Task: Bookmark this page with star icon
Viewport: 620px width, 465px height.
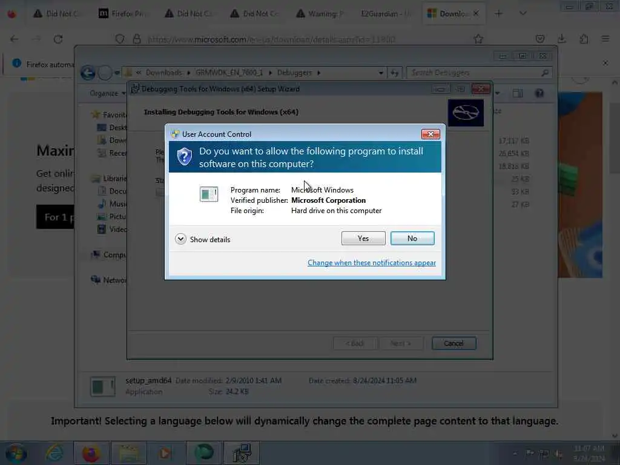Action: [x=478, y=39]
